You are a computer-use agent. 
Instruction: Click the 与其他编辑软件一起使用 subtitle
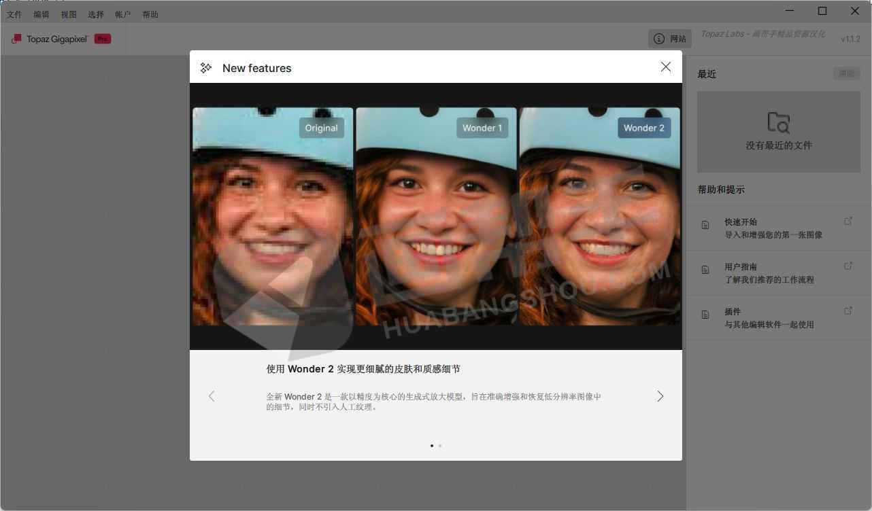pos(769,325)
